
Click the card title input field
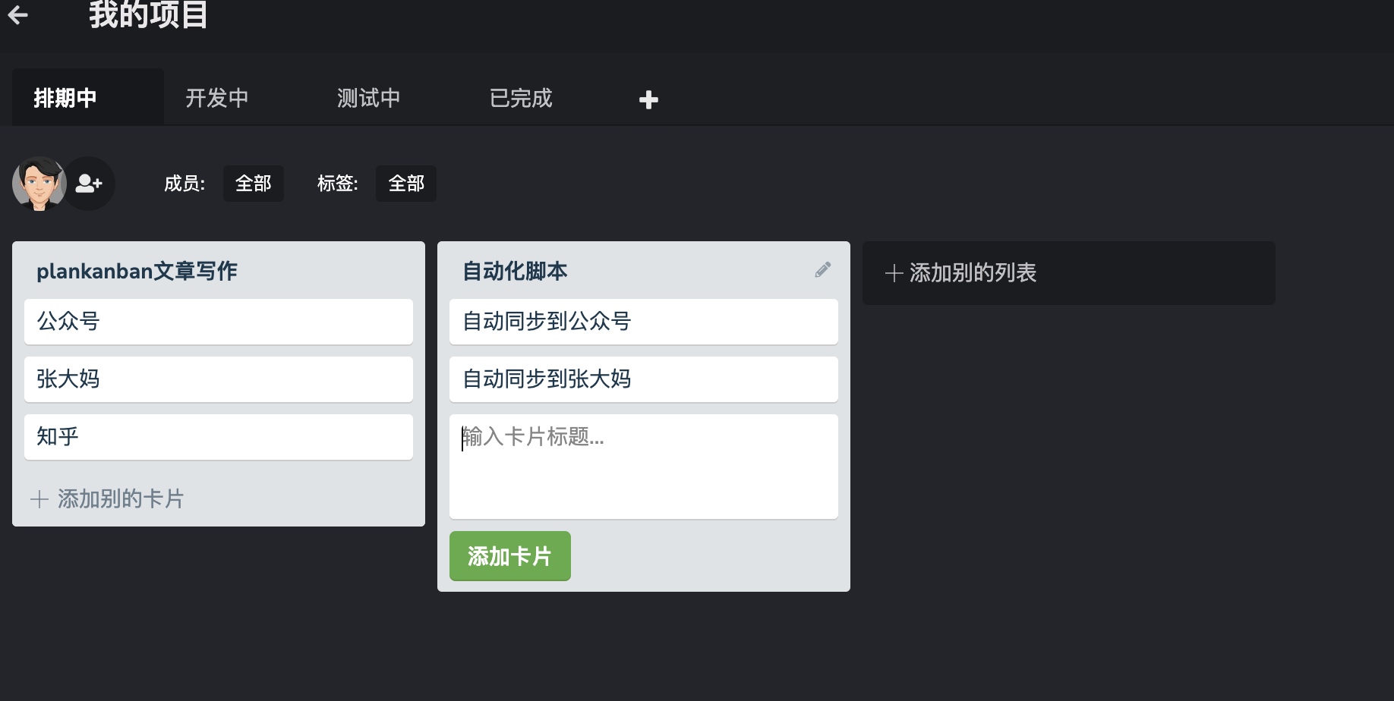click(x=643, y=467)
